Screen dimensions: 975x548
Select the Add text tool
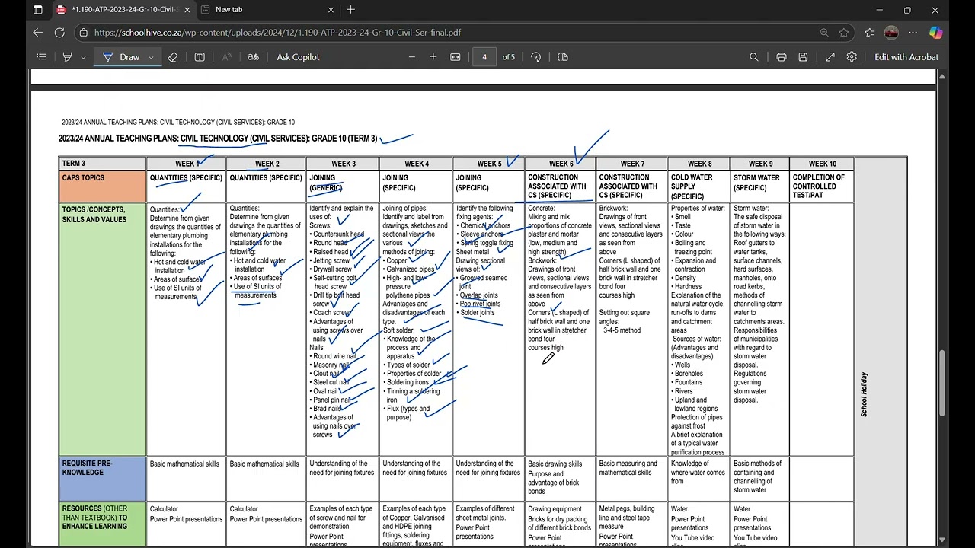[200, 57]
